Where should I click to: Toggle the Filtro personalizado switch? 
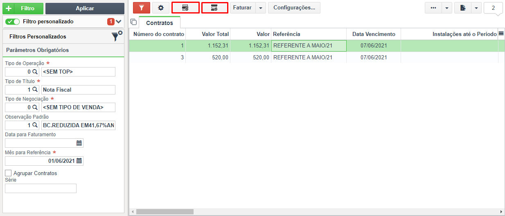coord(13,21)
